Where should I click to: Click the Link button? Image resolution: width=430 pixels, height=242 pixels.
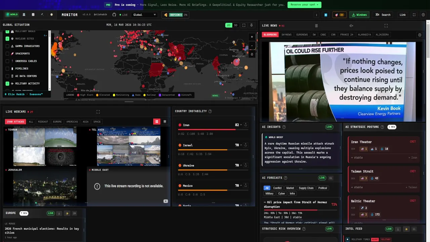[402, 15]
